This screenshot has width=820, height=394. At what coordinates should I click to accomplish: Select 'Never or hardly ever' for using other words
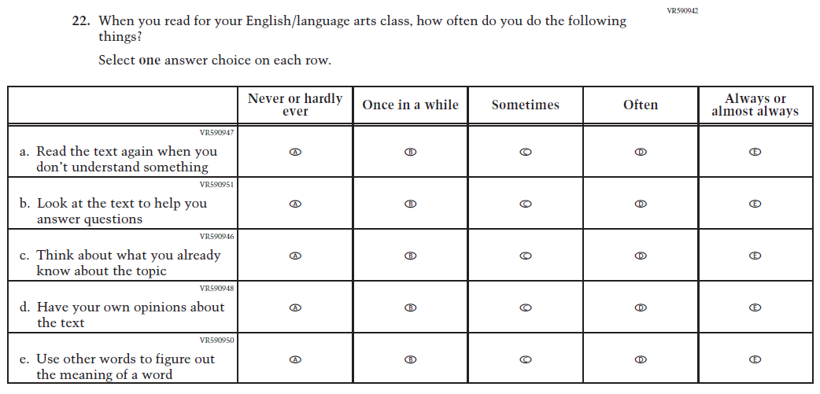point(295,359)
